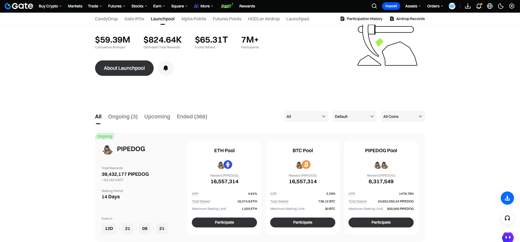Viewport: 520px width, 242px height.
Task: Open the AI More menu
Action: point(203,6)
